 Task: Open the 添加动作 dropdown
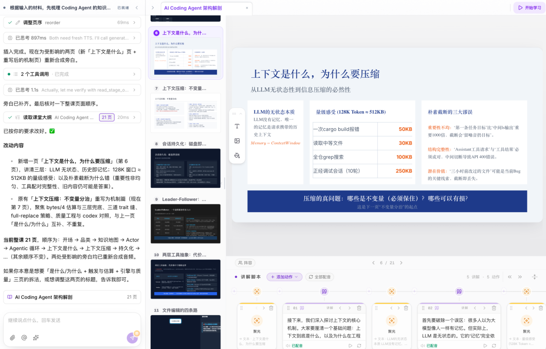(x=285, y=277)
